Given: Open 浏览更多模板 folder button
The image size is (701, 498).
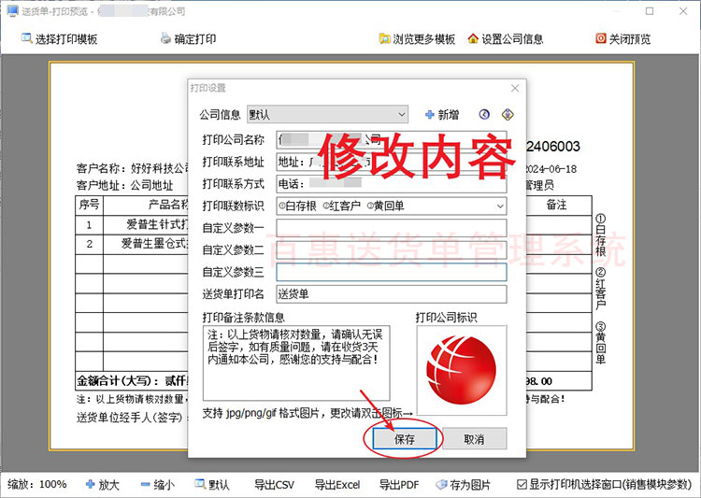Looking at the screenshot, I should pyautogui.click(x=417, y=39).
